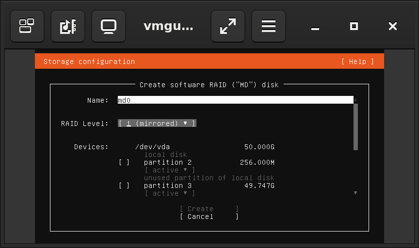Image resolution: width=419 pixels, height=248 pixels.
Task: Click the Cancel button
Action: 209,217
